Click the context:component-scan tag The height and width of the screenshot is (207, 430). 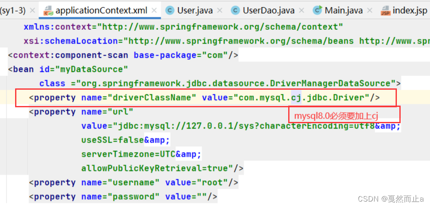click(70, 55)
